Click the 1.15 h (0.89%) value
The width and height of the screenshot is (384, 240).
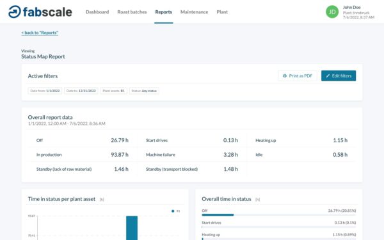click(x=344, y=235)
